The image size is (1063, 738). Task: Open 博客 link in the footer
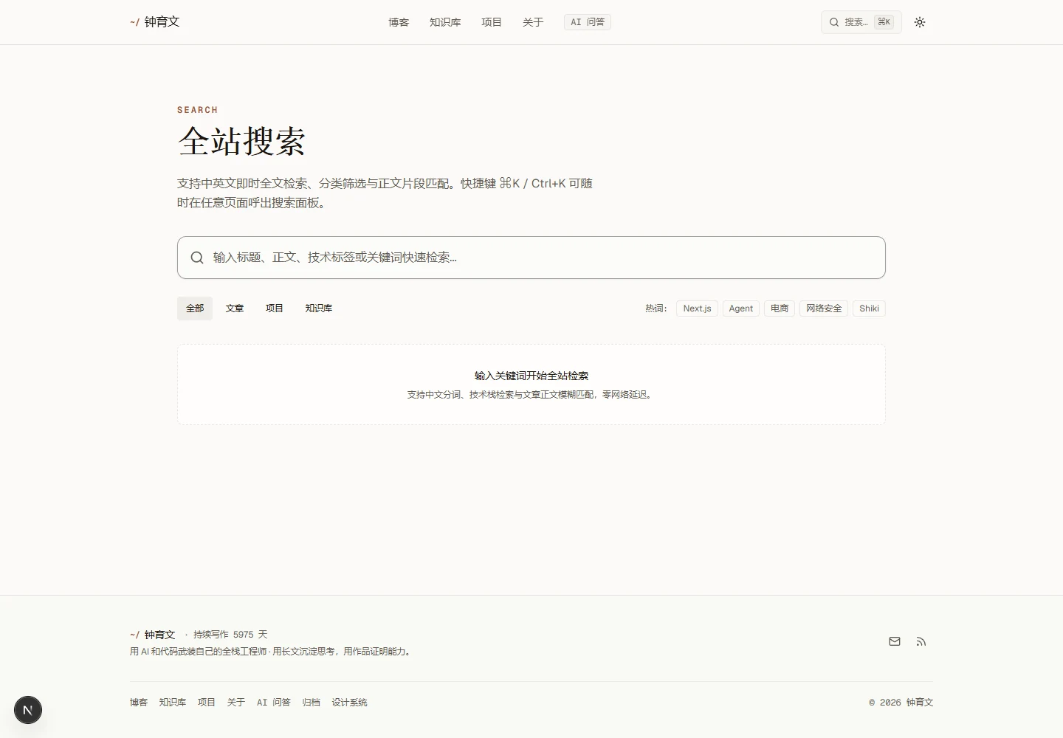tap(139, 703)
